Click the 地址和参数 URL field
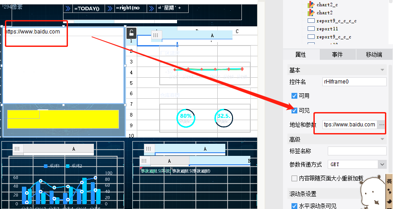The image size is (393, 209). click(350, 125)
